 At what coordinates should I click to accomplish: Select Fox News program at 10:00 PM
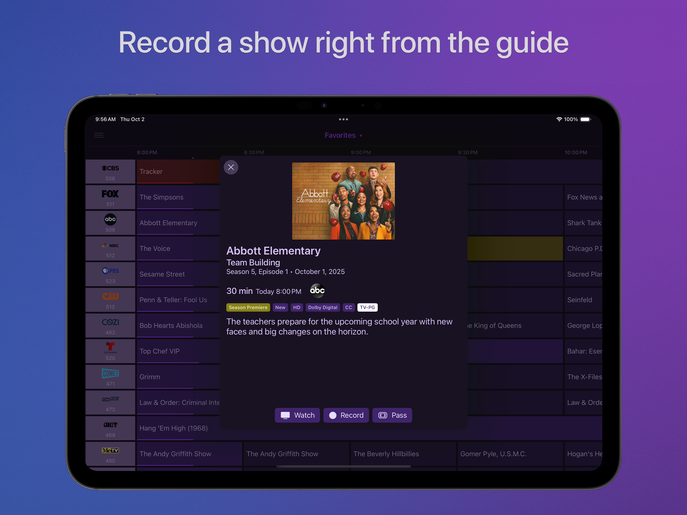583,198
